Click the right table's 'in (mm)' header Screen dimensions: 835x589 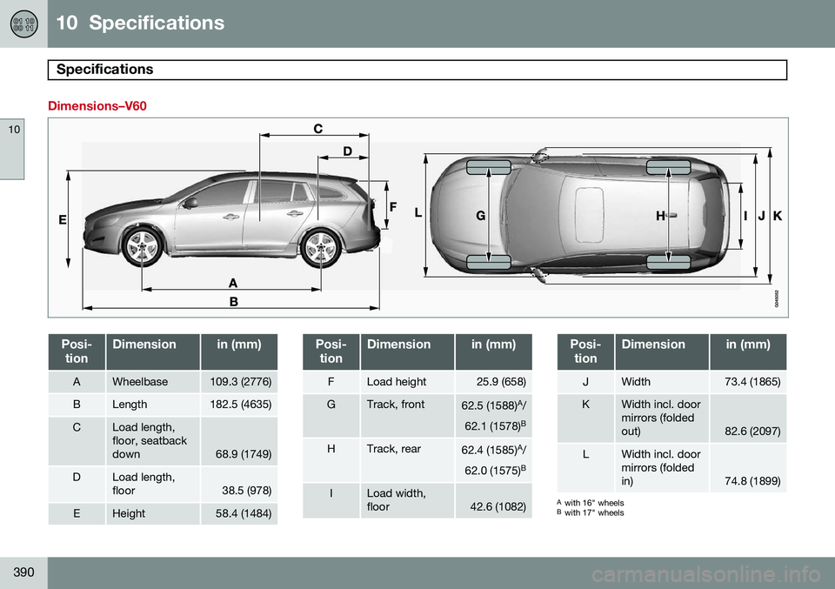point(748,351)
